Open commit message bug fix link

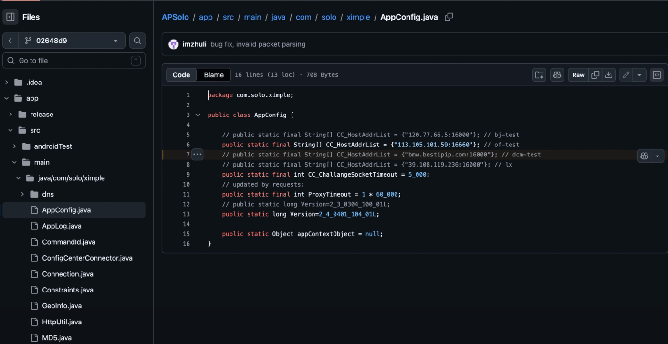pos(258,44)
